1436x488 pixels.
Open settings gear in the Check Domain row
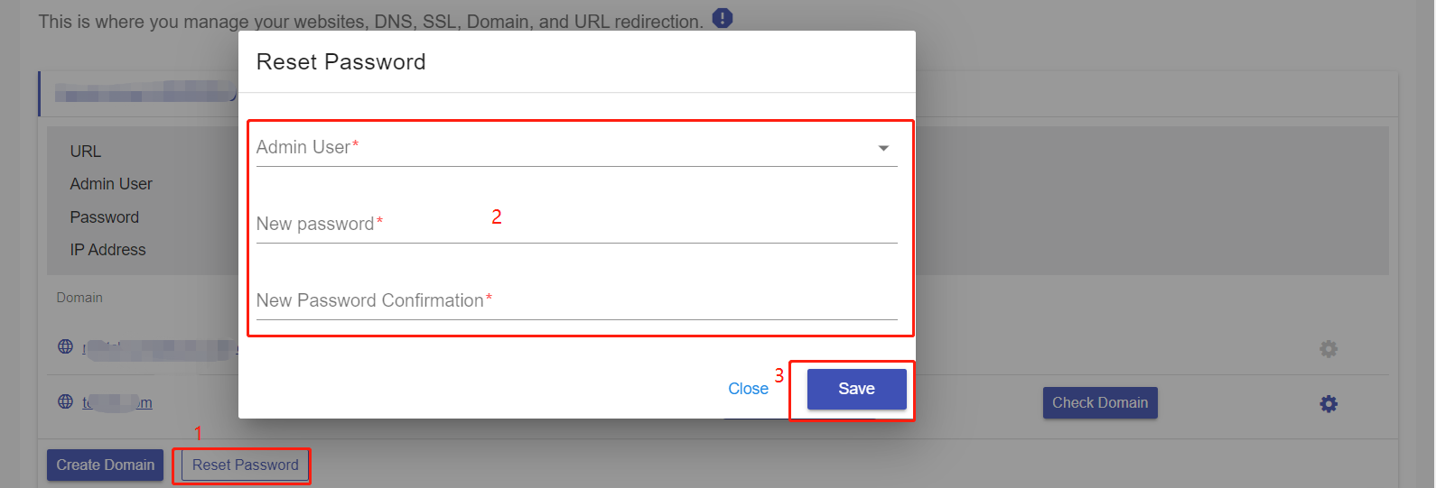point(1329,404)
